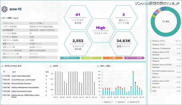This screenshot has width=182, height=105.
Task: Click the リスクレベル table row
Action: (30, 23)
